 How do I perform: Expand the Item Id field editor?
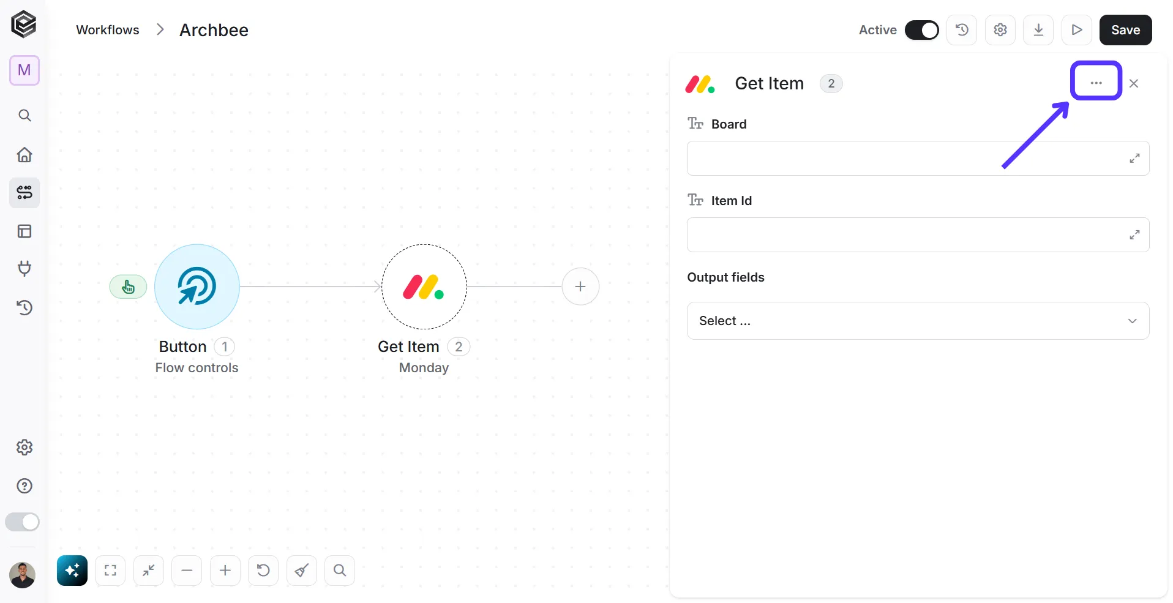[x=1134, y=235]
